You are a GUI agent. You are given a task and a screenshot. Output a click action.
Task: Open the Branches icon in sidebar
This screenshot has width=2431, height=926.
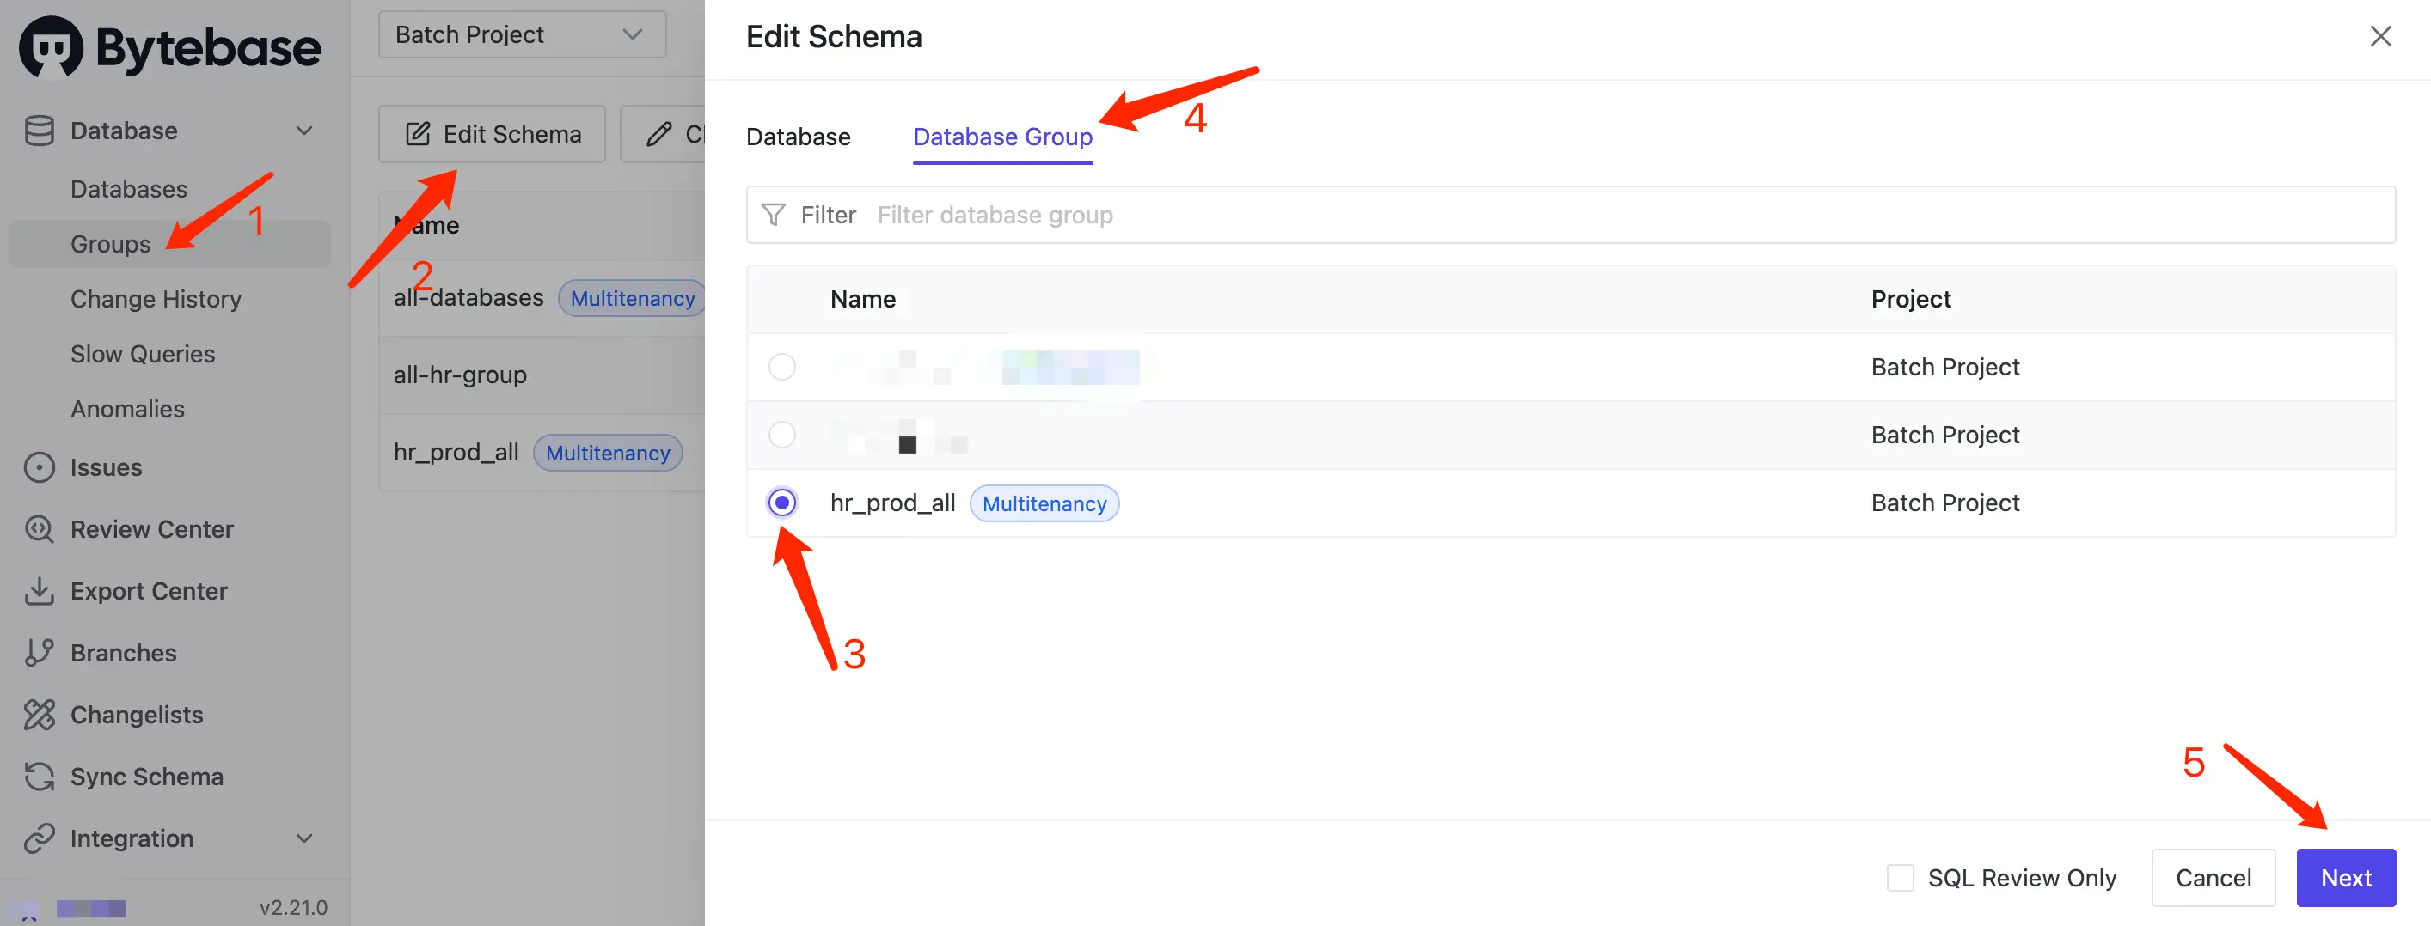(39, 653)
